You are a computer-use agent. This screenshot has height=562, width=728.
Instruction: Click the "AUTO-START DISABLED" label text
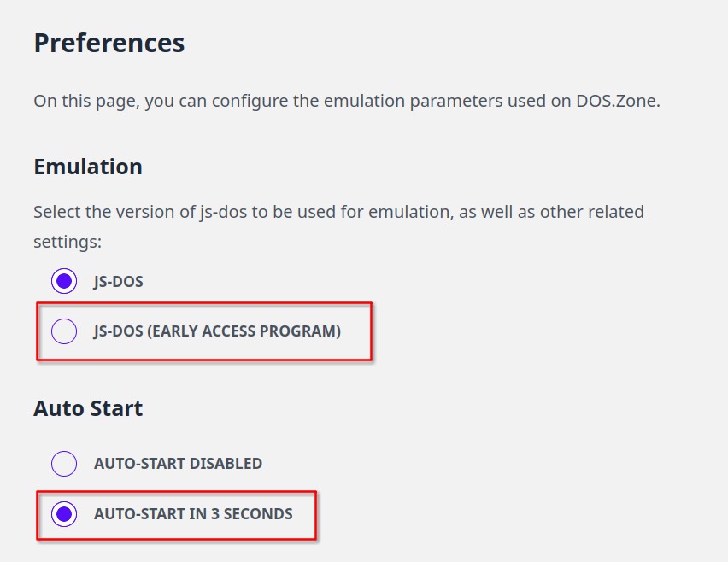pos(179,464)
